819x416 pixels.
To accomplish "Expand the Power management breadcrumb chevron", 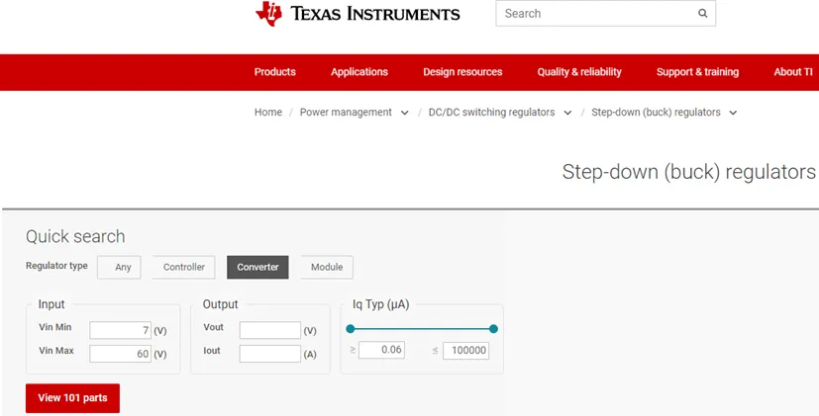I will (405, 113).
